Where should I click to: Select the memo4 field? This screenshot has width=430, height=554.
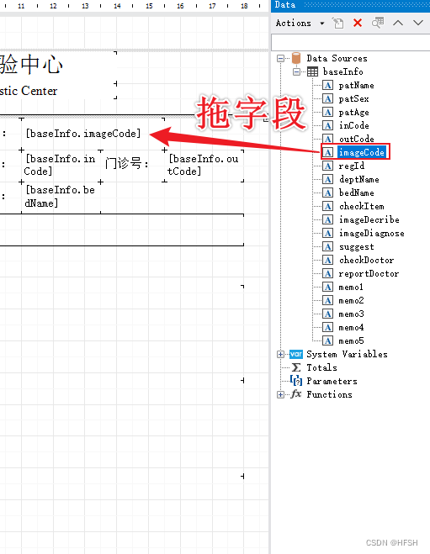(x=351, y=328)
